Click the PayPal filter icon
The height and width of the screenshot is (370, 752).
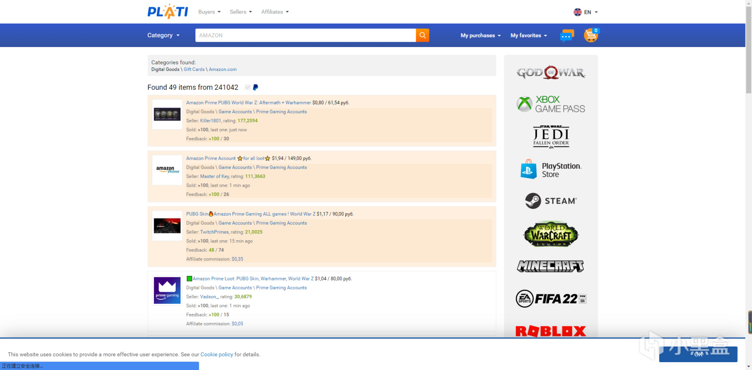255,87
